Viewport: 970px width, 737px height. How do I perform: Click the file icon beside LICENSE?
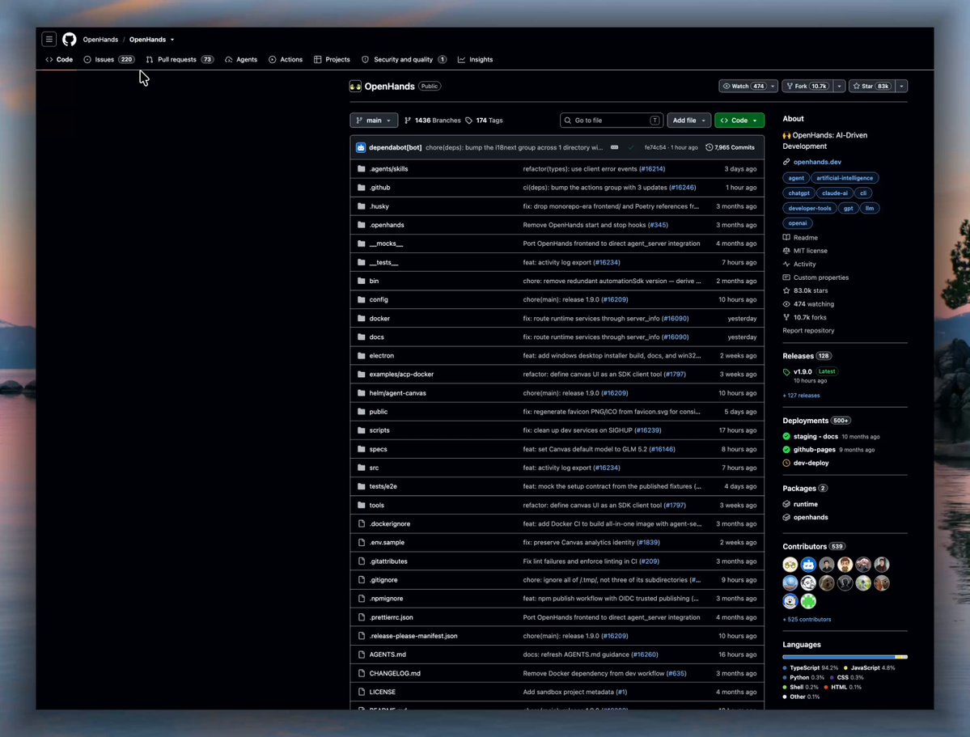point(362,692)
